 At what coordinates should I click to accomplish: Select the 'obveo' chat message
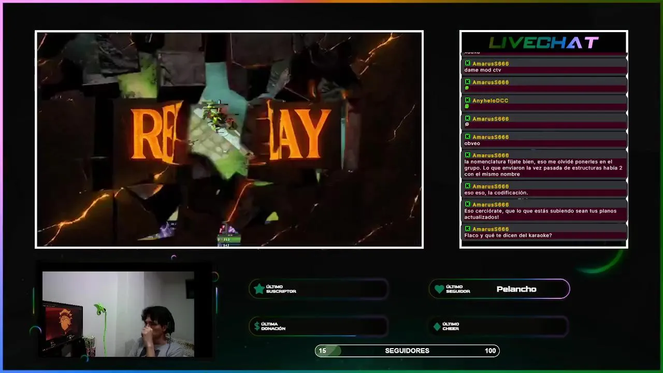(472, 144)
